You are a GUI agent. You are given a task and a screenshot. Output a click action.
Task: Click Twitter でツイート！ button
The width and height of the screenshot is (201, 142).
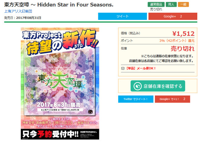click(136, 99)
